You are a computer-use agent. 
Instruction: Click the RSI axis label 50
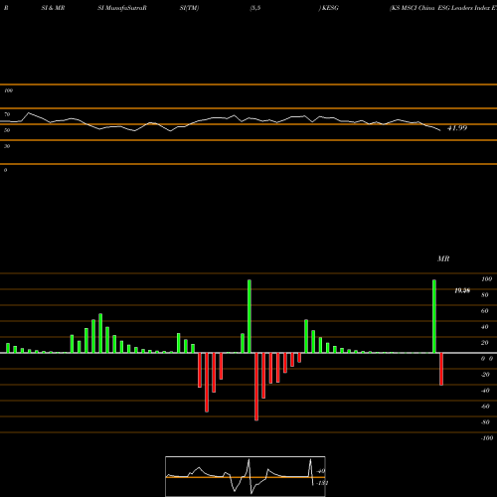pos(7,130)
